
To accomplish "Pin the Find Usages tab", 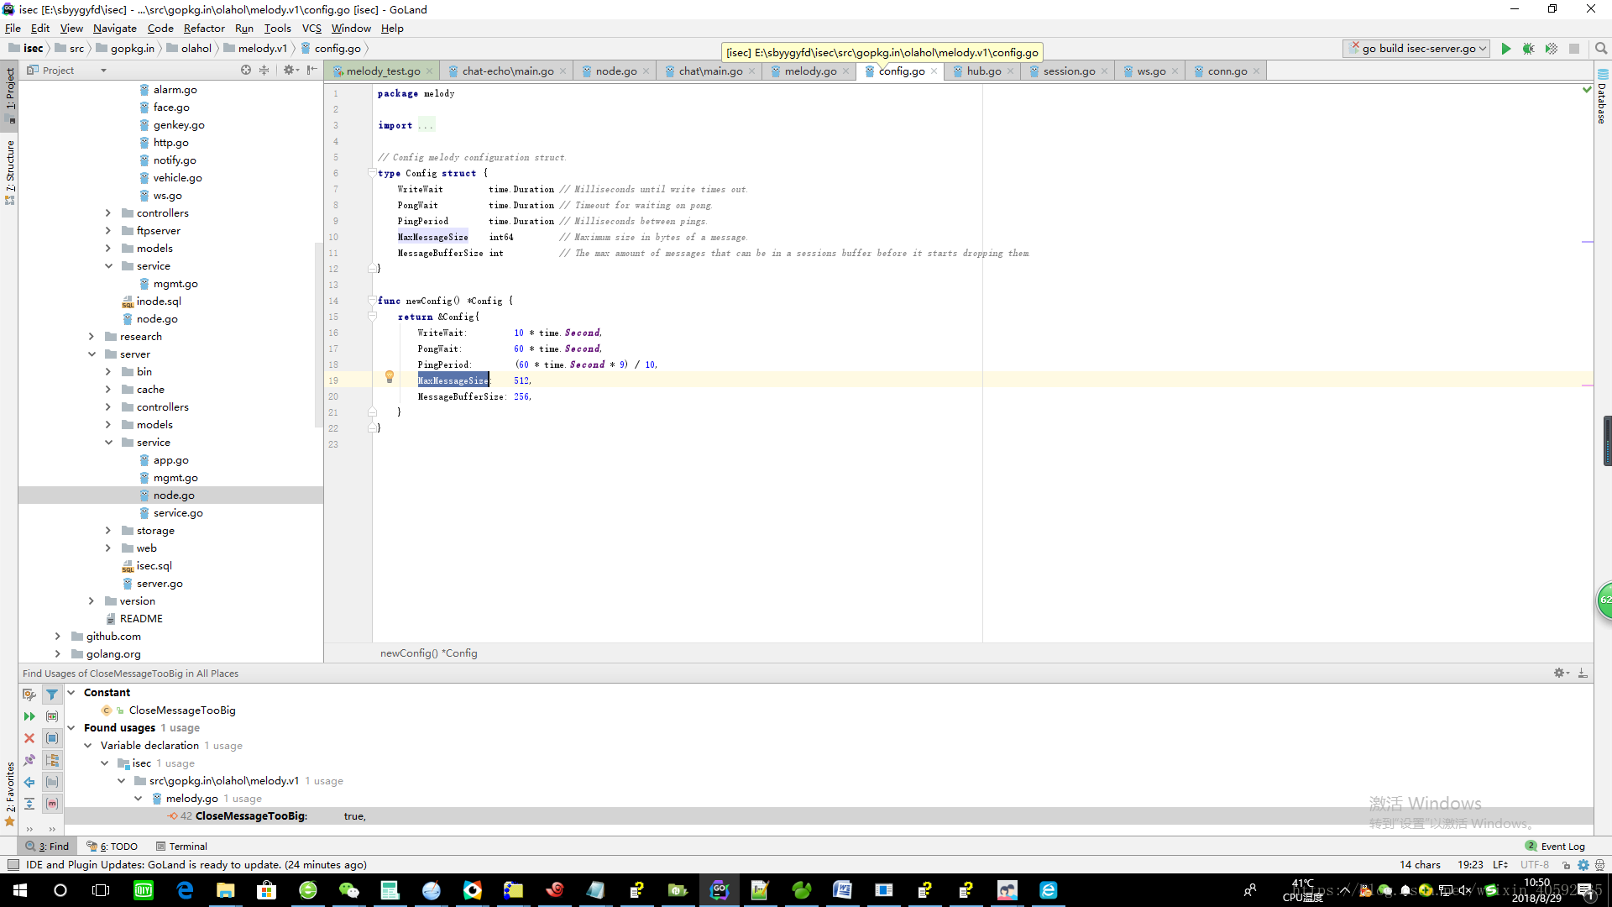I will click(29, 760).
